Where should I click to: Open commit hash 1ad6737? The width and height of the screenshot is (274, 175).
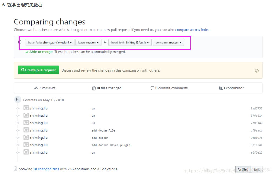click(x=257, y=108)
